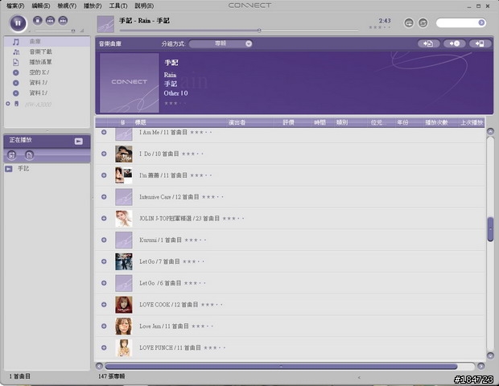This screenshot has height=386, width=499.
Task: Expand the JOLIN J-TOP album row
Action: [x=104, y=219]
